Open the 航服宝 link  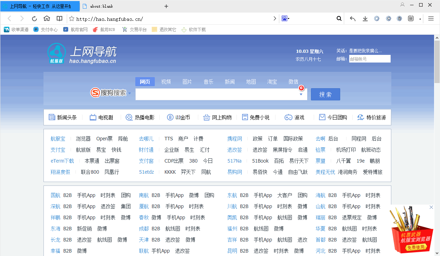click(x=58, y=139)
